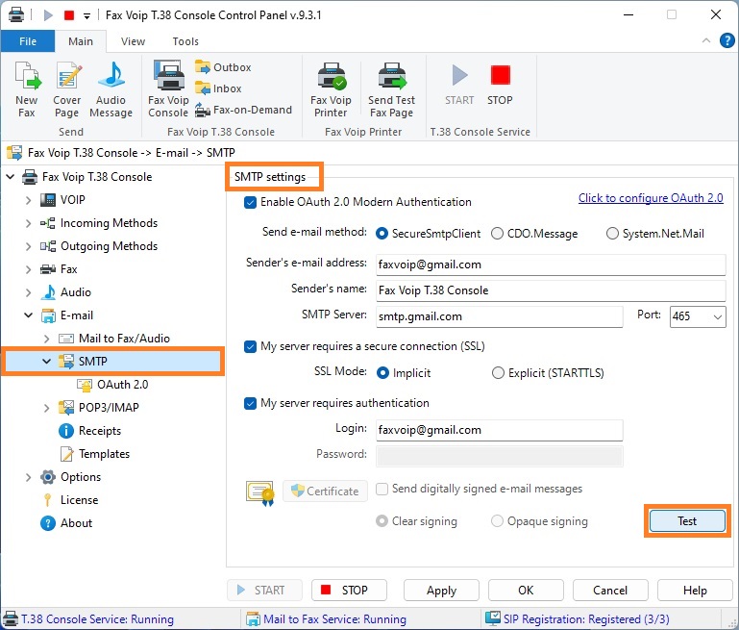Open Receipts tree item

coord(99,431)
